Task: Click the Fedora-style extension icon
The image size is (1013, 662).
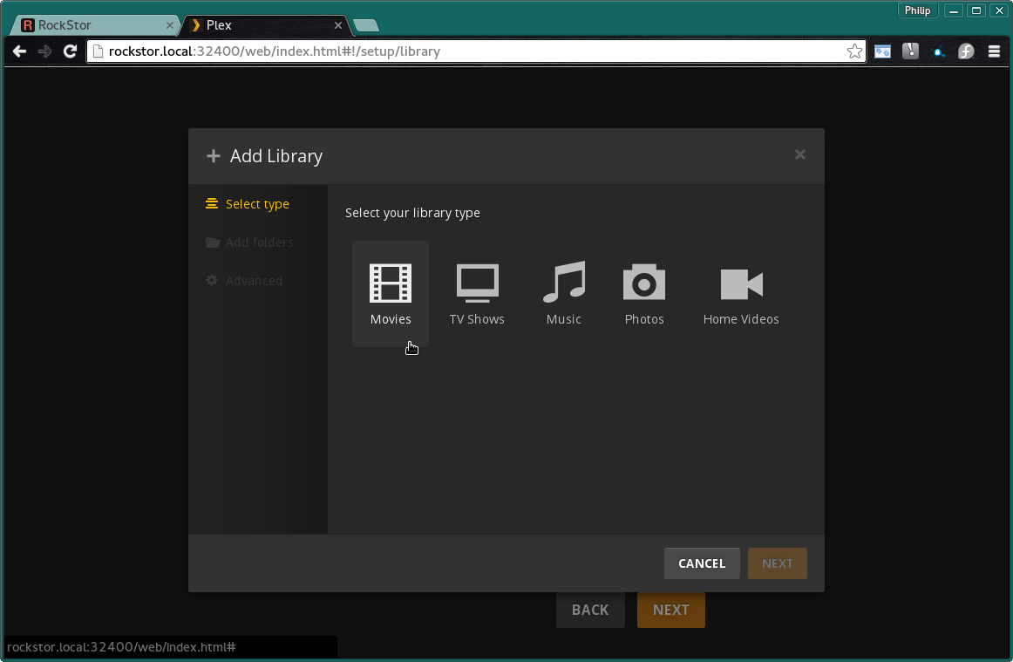Action: point(966,51)
